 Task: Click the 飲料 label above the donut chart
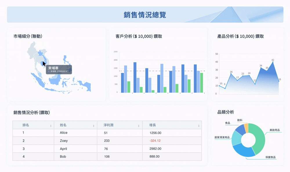pos(240,120)
